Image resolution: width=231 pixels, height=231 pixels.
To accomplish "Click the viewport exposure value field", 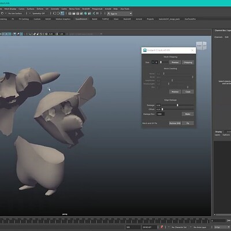I will tap(51, 34).
